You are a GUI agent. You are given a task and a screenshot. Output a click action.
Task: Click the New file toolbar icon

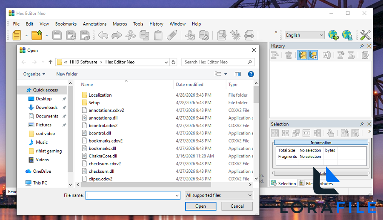click(17, 35)
